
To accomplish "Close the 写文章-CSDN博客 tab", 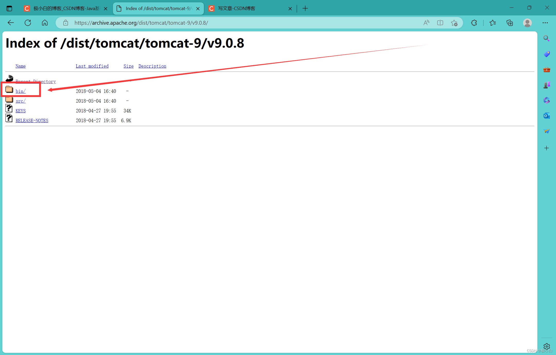I will point(290,9).
